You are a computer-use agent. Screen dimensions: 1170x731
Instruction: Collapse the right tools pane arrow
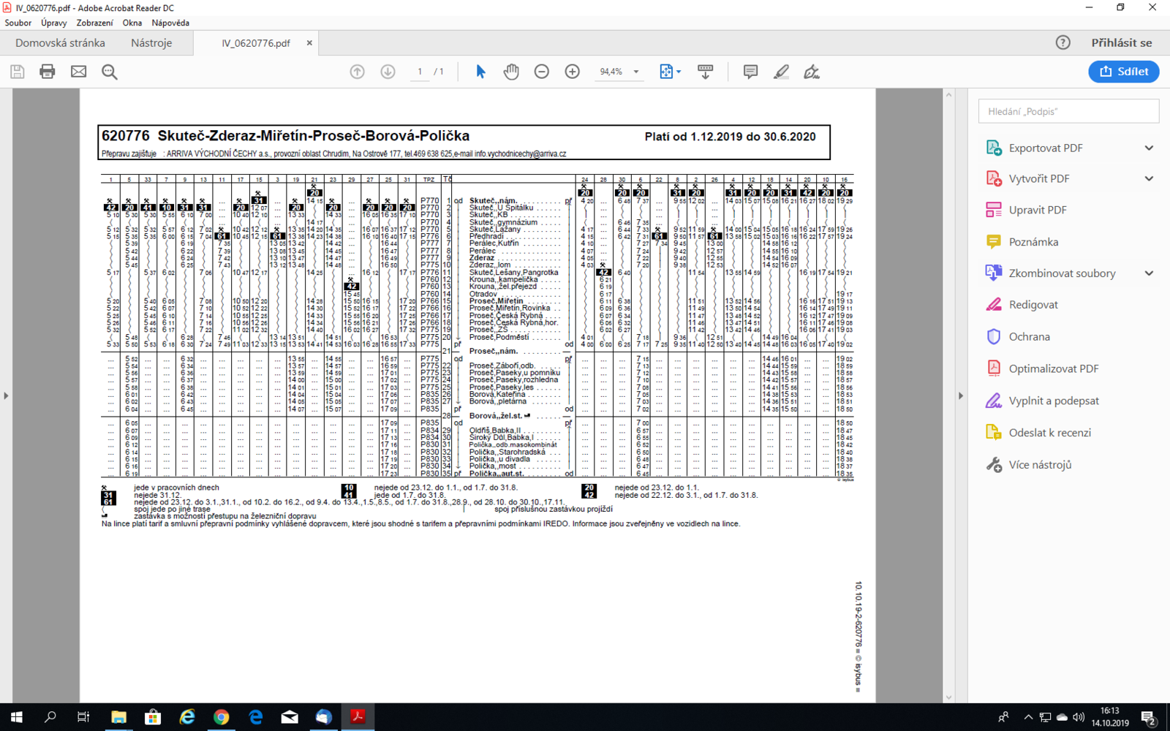961,395
